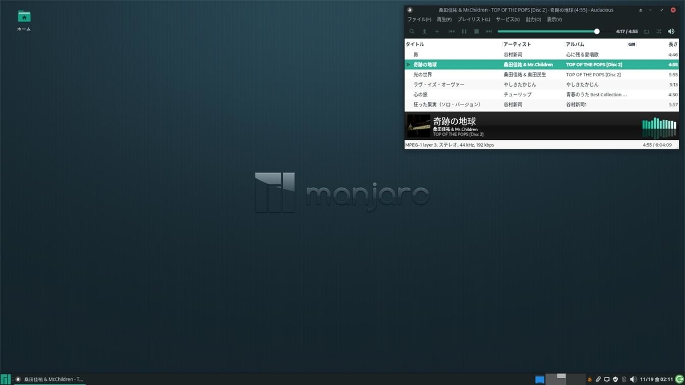This screenshot has width=685, height=385.
Task: Click the workspace pager on the taskbar
Action: [x=566, y=379]
